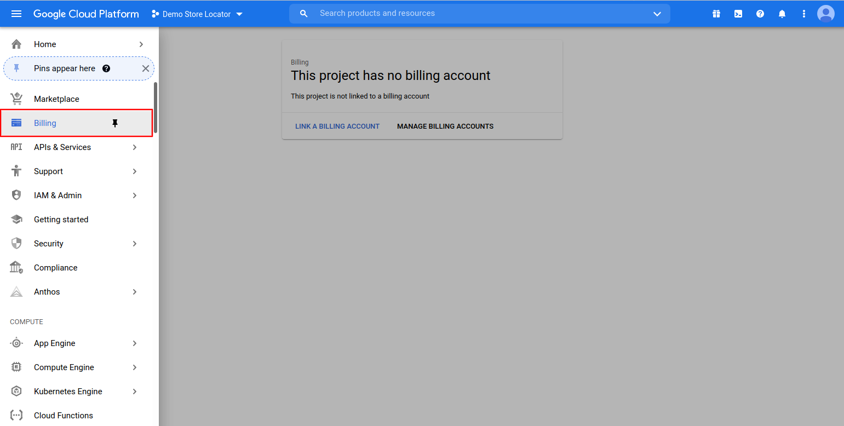This screenshot has width=844, height=426.
Task: Unpin Billing with the pin icon
Action: click(x=115, y=123)
